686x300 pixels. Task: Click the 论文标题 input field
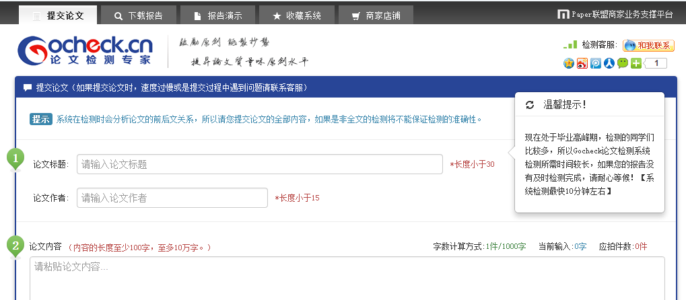tap(260, 164)
